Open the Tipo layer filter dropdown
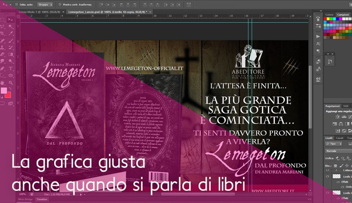This screenshot has width=352, height=203. tap(334, 144)
